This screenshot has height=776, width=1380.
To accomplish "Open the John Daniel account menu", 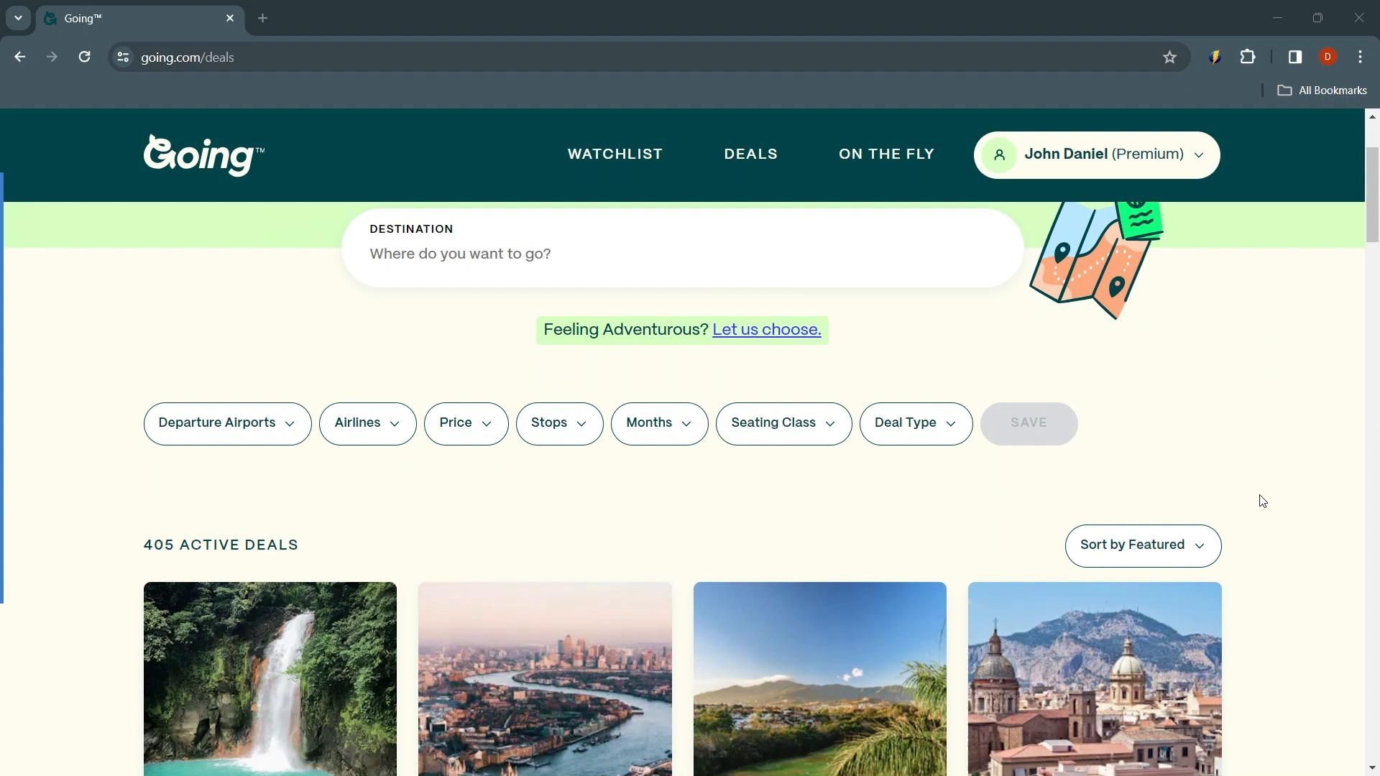I will tap(1096, 154).
